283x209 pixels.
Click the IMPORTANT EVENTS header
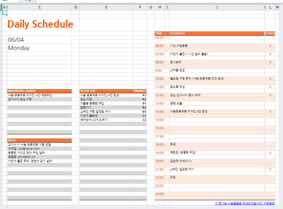40,91
